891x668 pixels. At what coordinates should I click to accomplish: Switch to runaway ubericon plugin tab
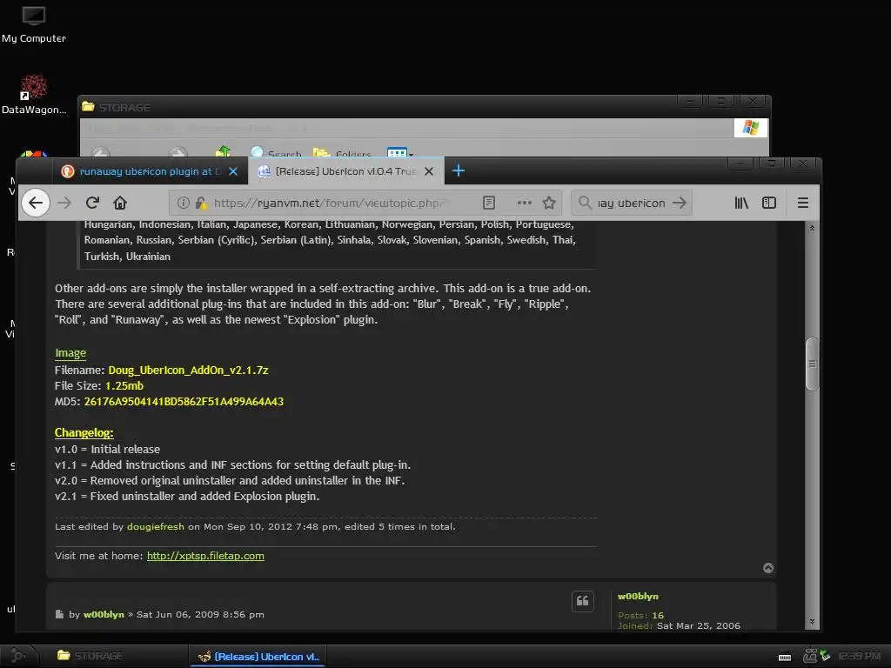[151, 171]
